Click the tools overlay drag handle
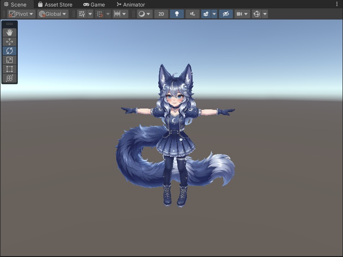 coord(10,24)
